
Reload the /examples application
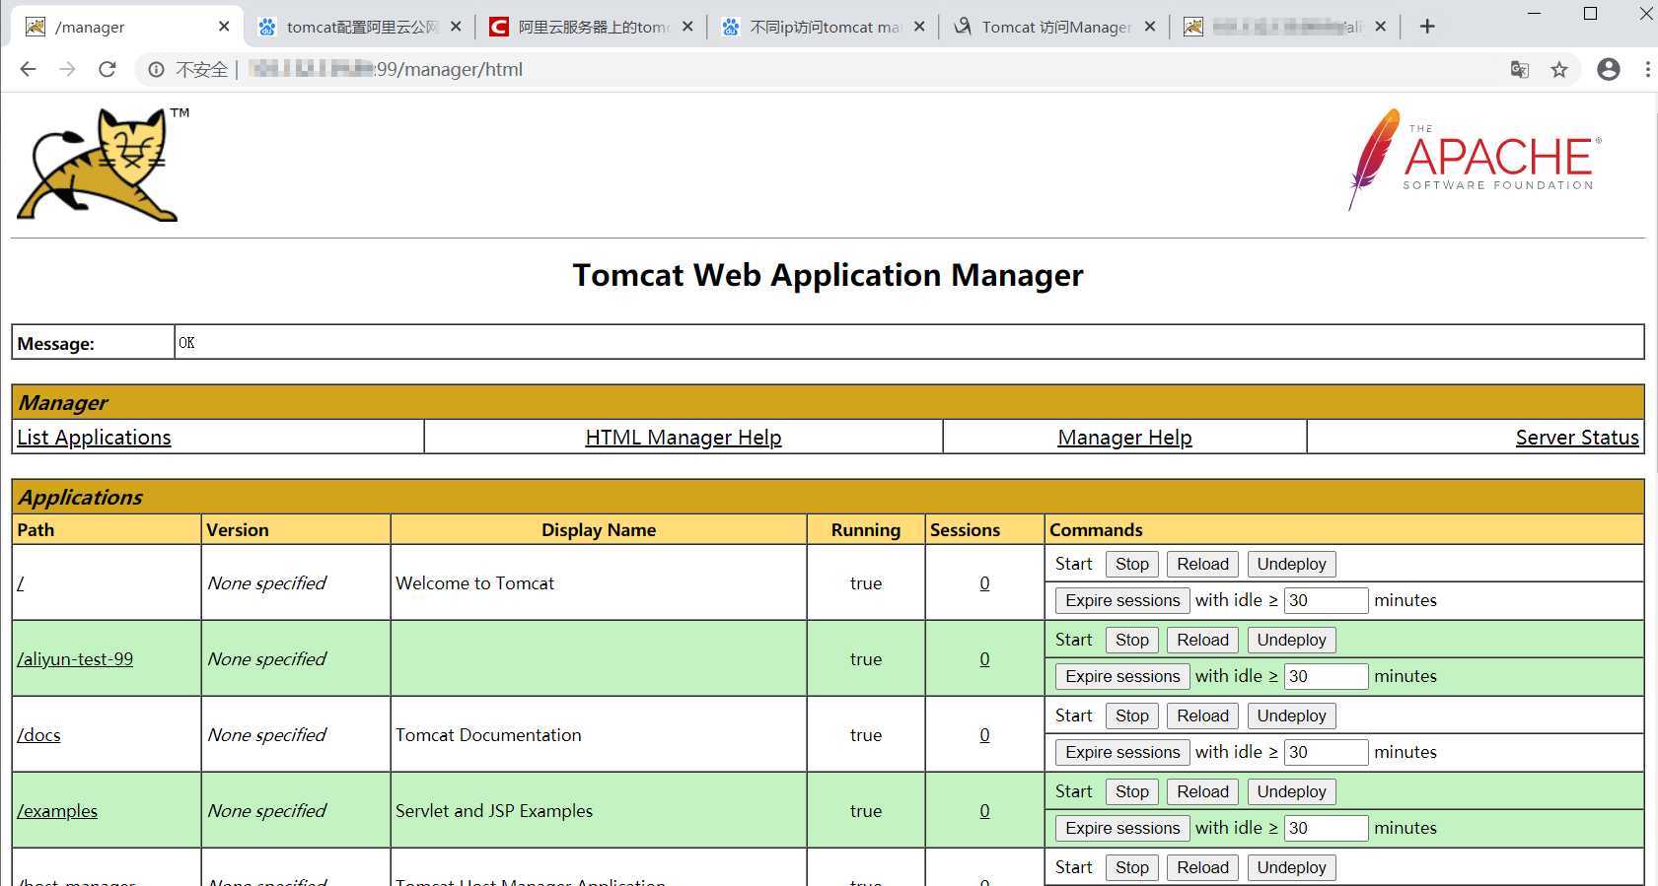coord(1202,791)
